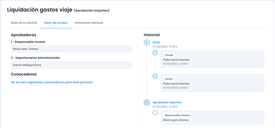Screen dimensions: 275x128
Task: Click the empty circle beside Responsable Usuario step
Action: tap(155, 113)
